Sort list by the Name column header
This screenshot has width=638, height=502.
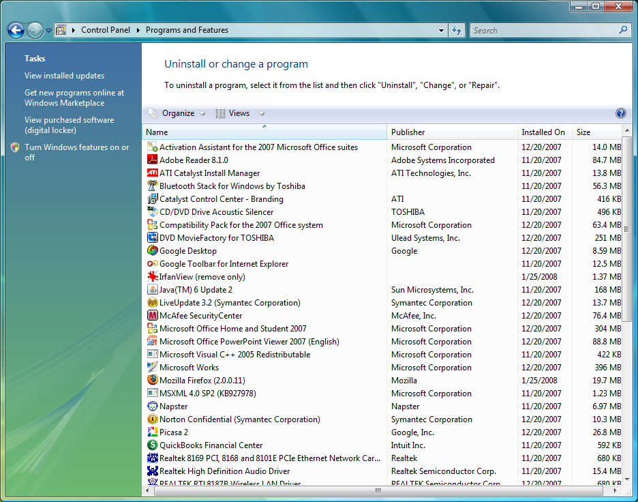coord(264,132)
